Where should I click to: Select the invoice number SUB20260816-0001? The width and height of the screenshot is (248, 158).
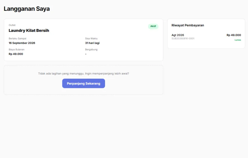[183, 39]
